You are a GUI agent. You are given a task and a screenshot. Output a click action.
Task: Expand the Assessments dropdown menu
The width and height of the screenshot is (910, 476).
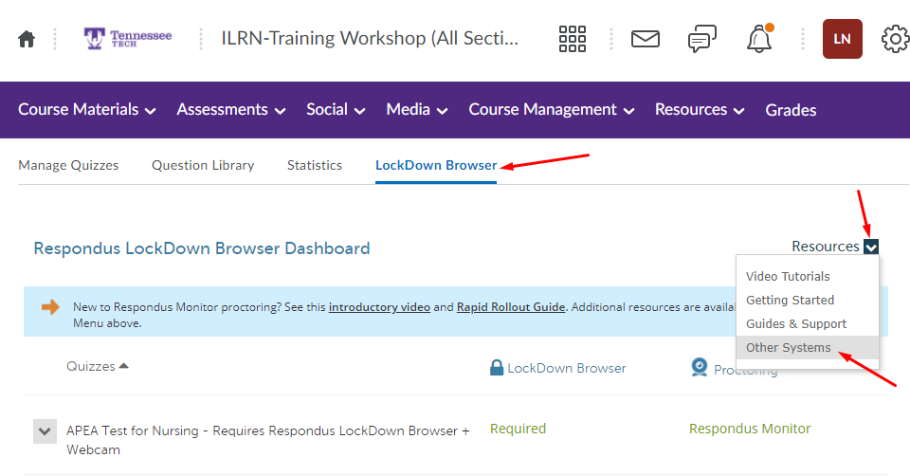pyautogui.click(x=230, y=110)
